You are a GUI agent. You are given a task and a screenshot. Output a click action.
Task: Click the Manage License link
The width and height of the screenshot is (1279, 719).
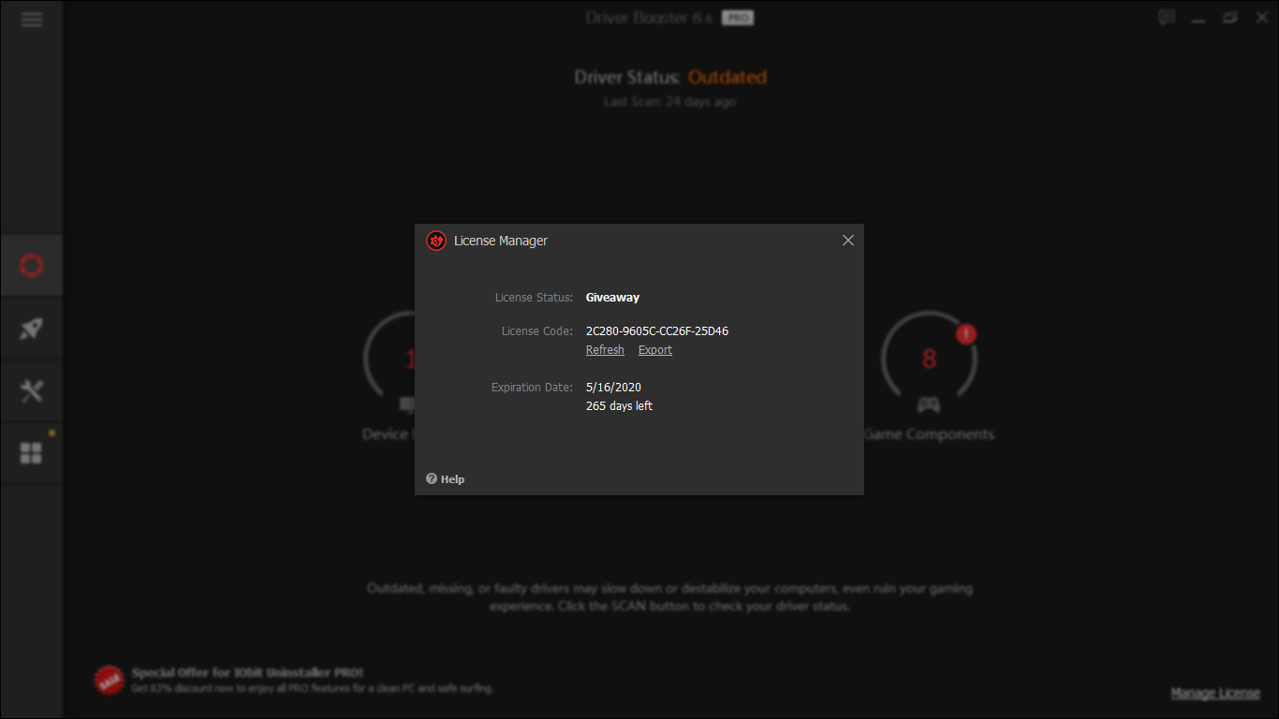click(x=1215, y=694)
